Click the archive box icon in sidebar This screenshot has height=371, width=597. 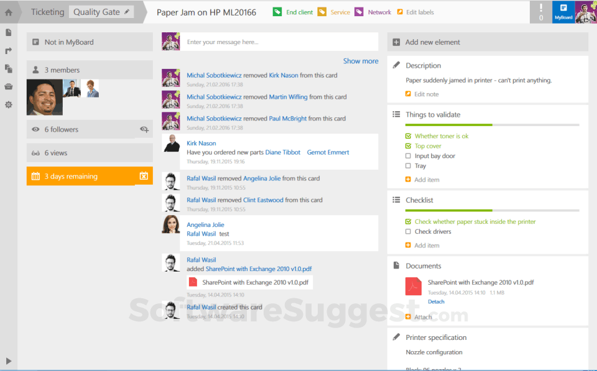coord(8,87)
